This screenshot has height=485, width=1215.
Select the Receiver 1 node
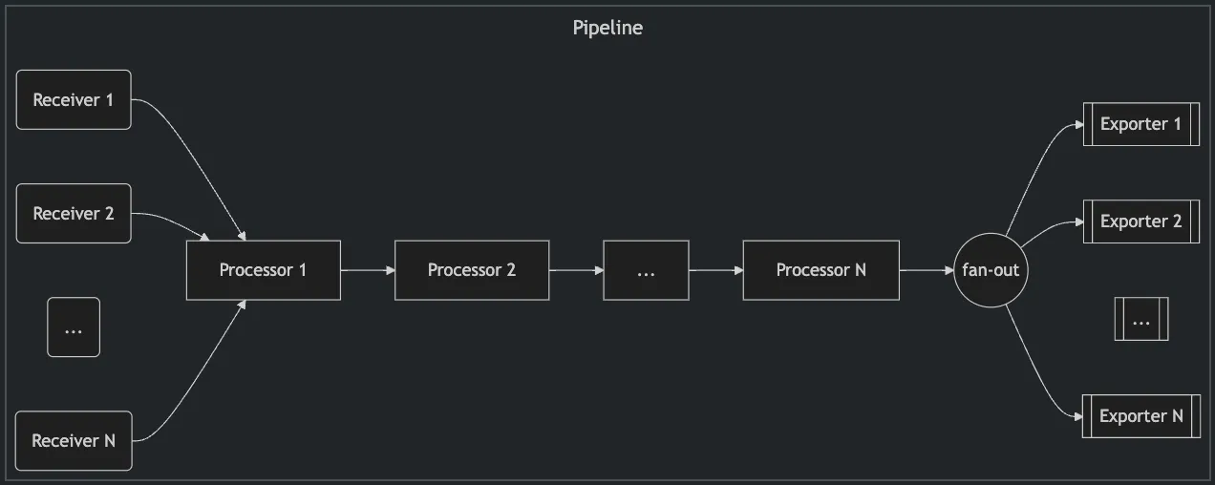(x=74, y=99)
